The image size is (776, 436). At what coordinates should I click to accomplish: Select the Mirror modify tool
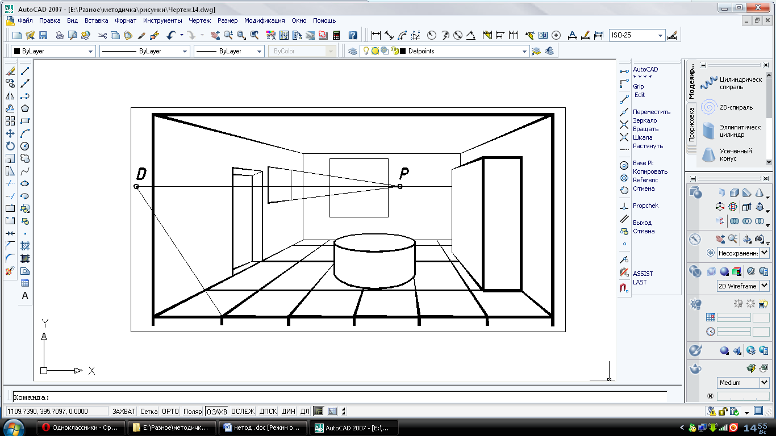10,96
